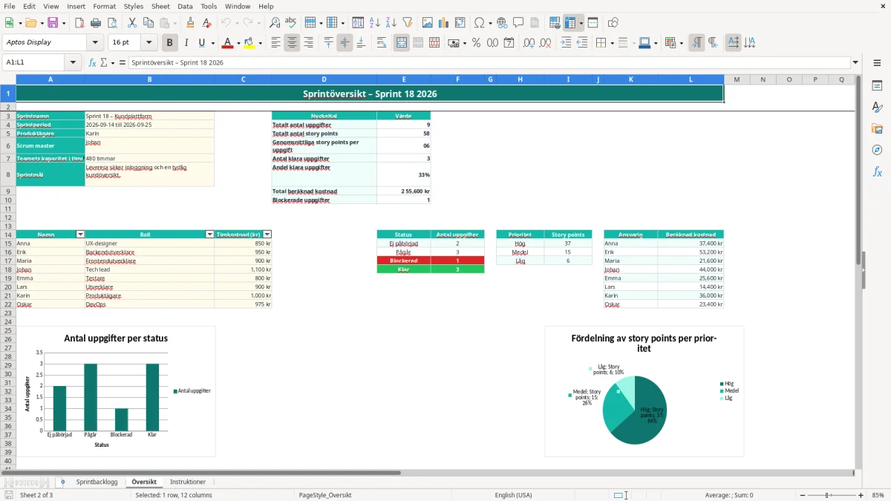Open a file with the Open icon

(x=30, y=23)
